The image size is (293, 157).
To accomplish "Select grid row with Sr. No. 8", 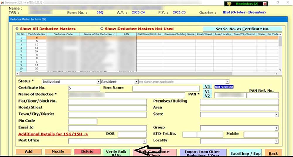I will pyautogui.click(x=147, y=62).
